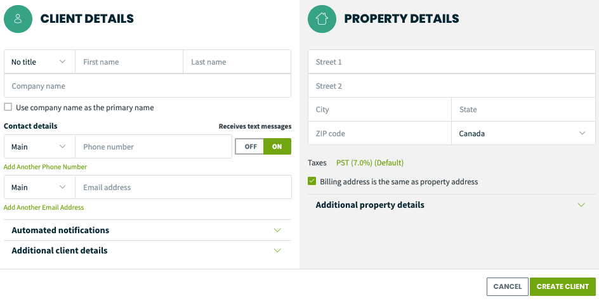Click Add Another Phone Number link
Viewport: 599px width, 301px height.
pyautogui.click(x=45, y=167)
